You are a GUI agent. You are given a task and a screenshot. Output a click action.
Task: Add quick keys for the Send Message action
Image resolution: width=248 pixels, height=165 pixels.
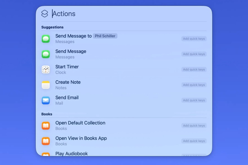coord(194,54)
